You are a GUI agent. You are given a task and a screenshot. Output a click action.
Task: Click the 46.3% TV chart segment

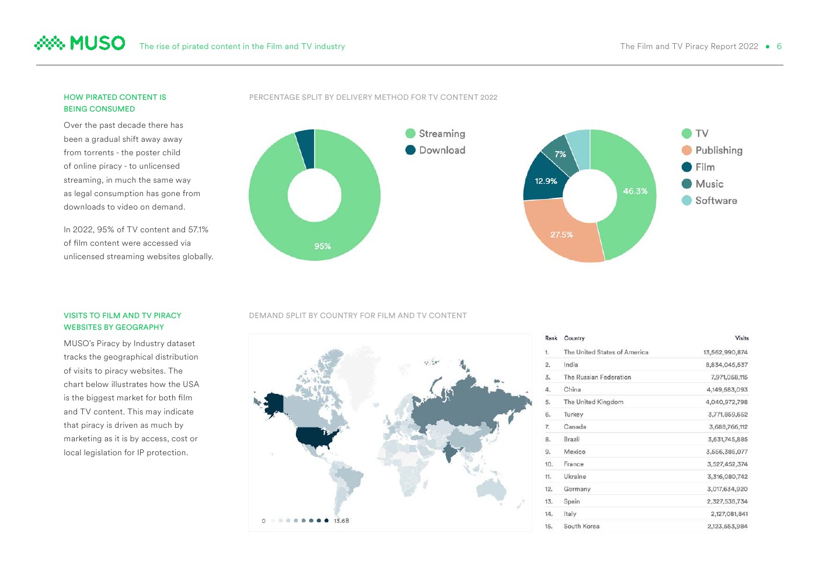tap(634, 191)
